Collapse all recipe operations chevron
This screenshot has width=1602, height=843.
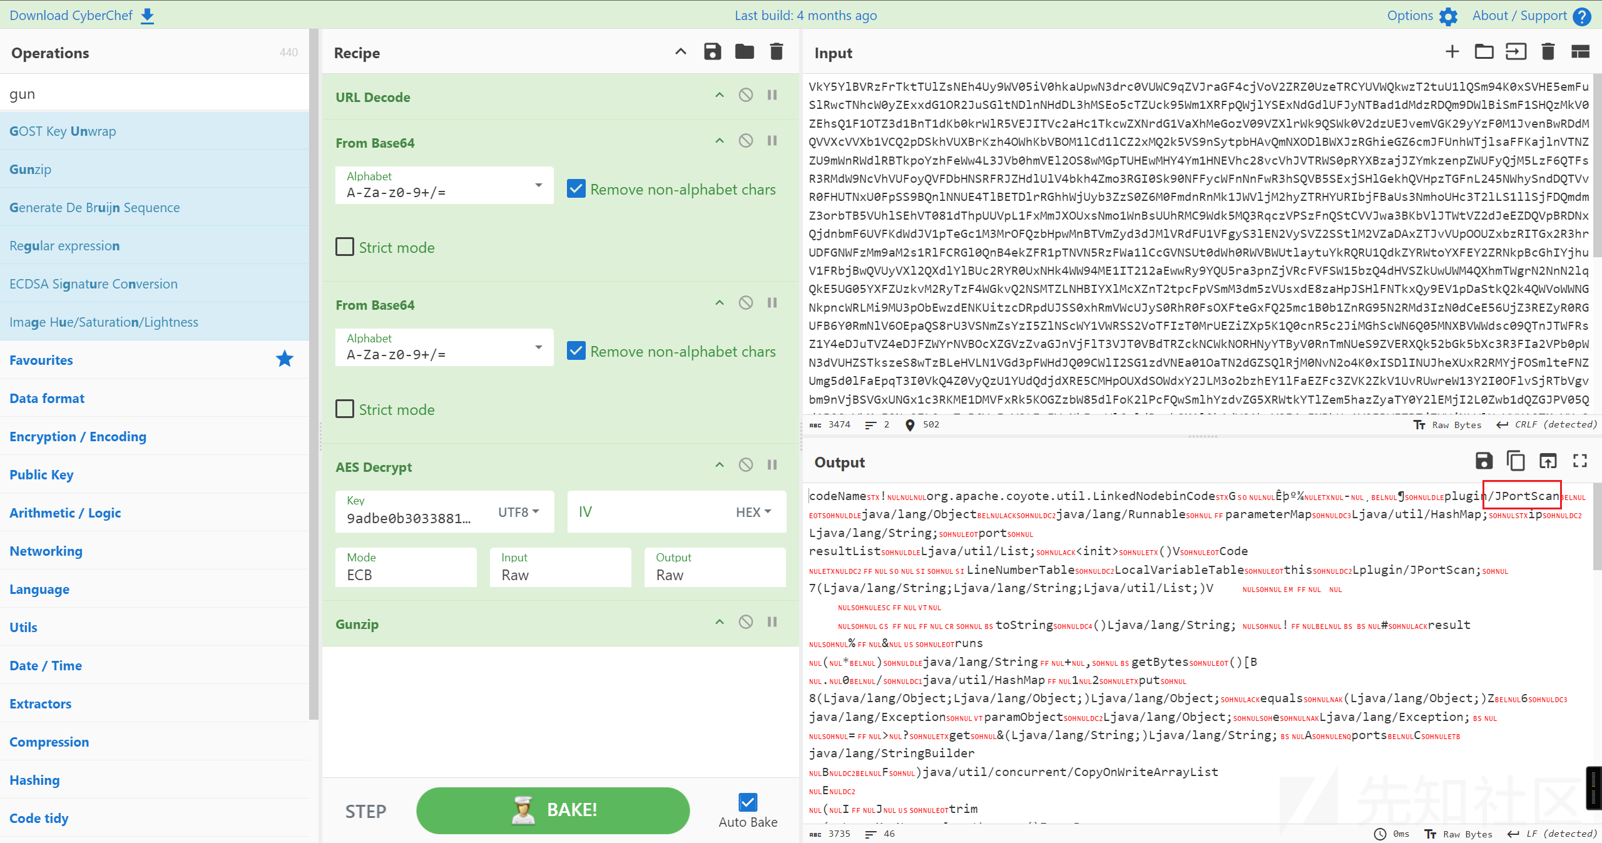pos(681,52)
